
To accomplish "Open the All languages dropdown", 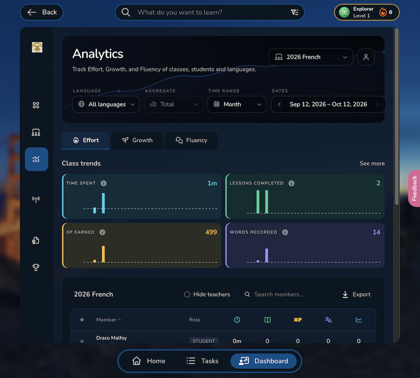I will [x=106, y=104].
